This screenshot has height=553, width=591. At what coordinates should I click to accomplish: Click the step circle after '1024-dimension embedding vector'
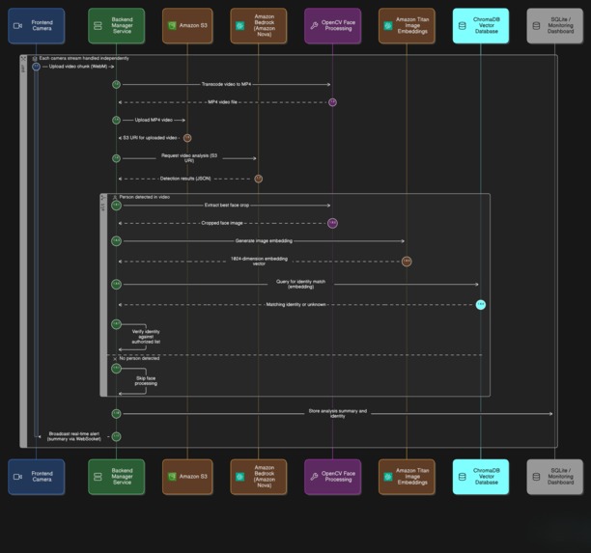click(407, 261)
